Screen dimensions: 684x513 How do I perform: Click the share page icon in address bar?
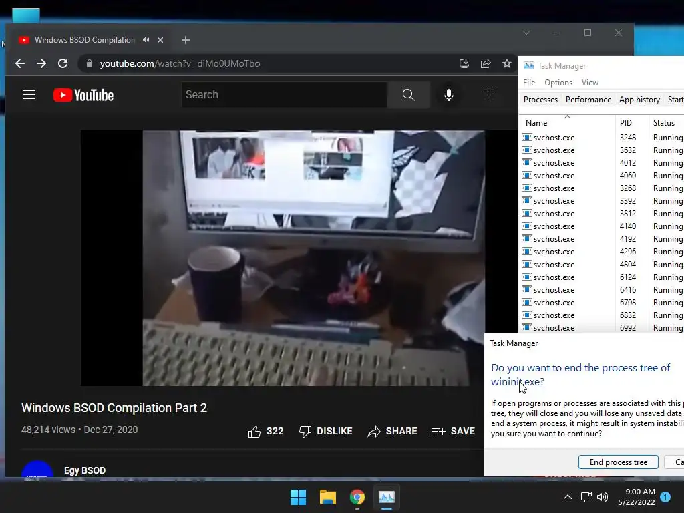[486, 63]
